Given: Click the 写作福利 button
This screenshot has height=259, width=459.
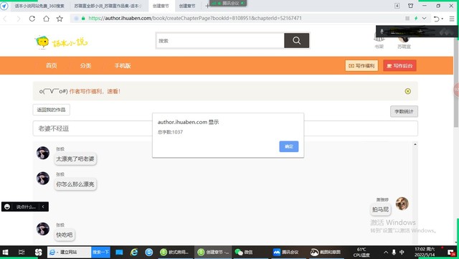Looking at the screenshot, I should point(361,65).
